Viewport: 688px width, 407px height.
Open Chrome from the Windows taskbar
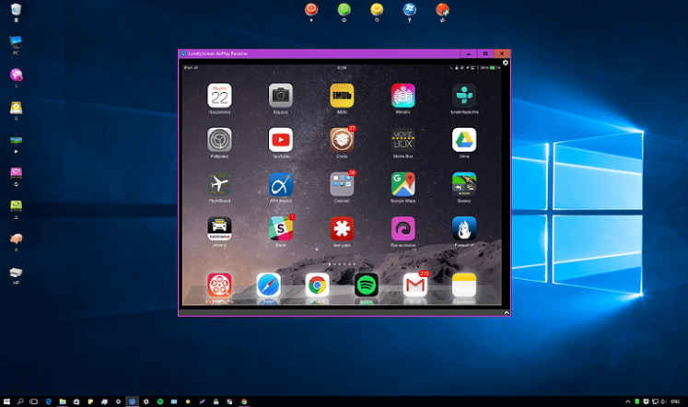244,401
